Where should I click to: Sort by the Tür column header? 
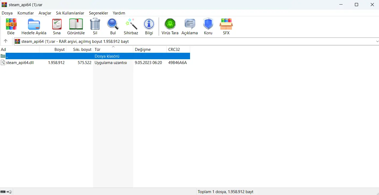pyautogui.click(x=113, y=50)
